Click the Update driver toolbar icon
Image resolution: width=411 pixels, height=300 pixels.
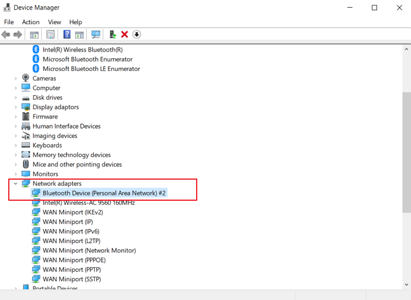[x=113, y=35]
